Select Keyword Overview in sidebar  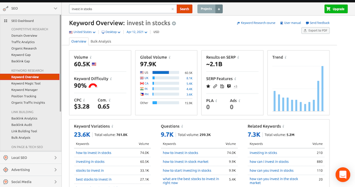pos(30,77)
